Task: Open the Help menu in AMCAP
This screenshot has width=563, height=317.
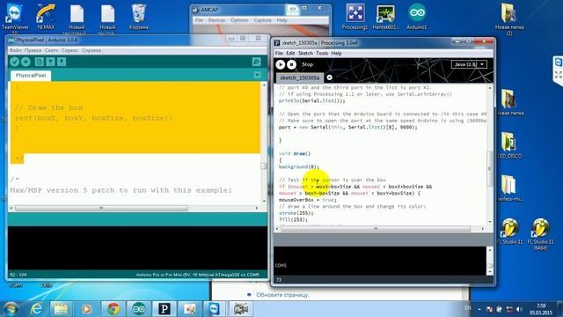Action: pyautogui.click(x=281, y=20)
